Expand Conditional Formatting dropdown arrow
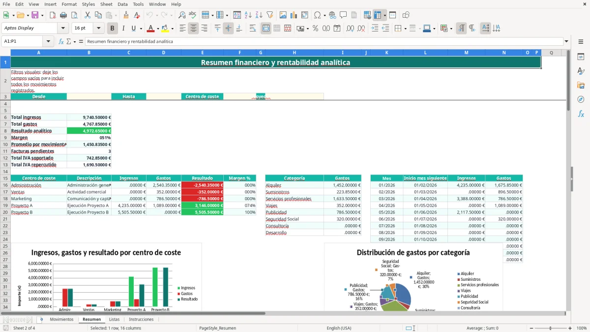This screenshot has height=332, width=590. coord(451,28)
